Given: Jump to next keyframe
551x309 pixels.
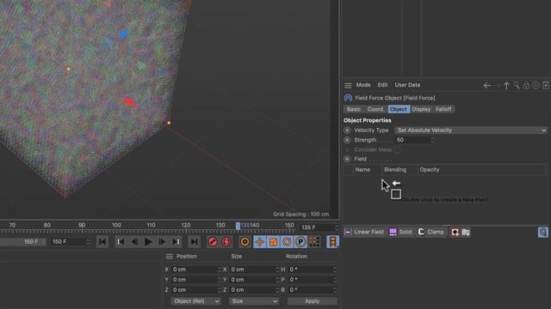Looking at the screenshot, I should (176, 242).
